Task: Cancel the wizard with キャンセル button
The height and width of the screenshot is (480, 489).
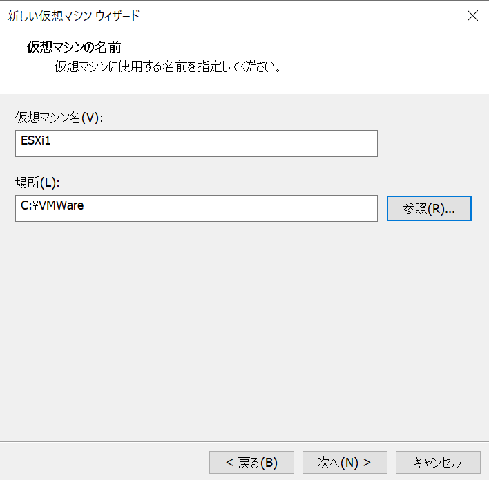Action: tap(438, 462)
